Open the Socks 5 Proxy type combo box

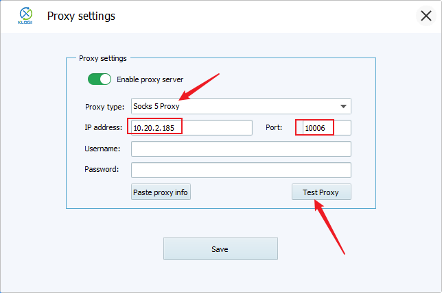pyautogui.click(x=233, y=106)
